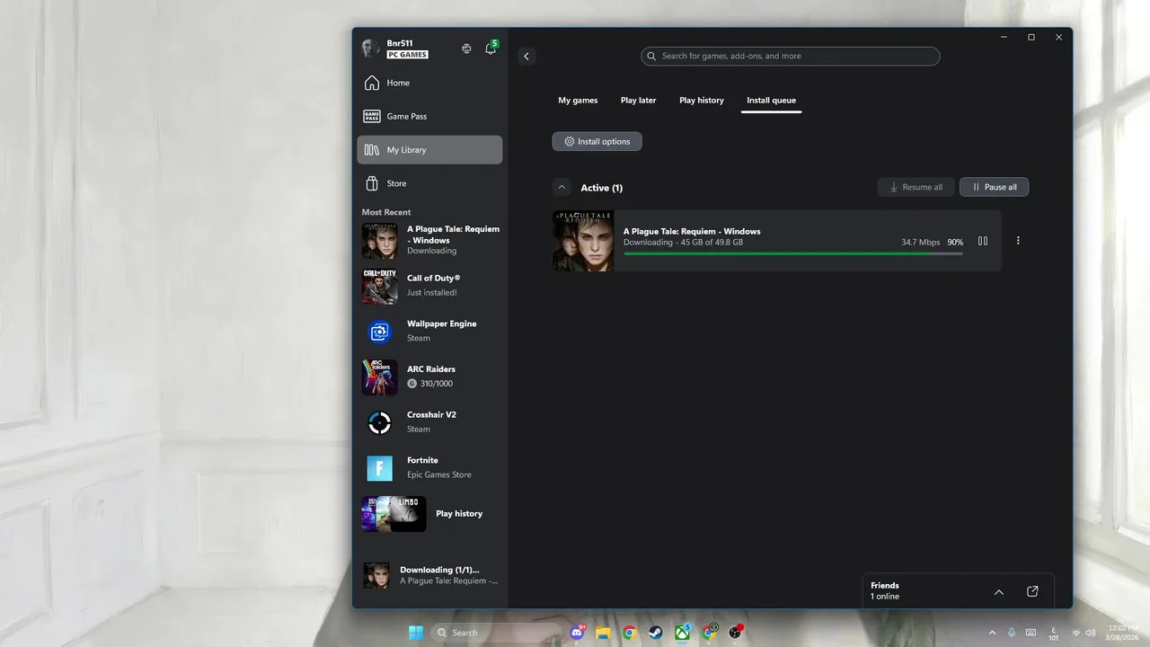Open Fortnite in Most Recent list
The height and width of the screenshot is (647, 1150).
(x=430, y=468)
